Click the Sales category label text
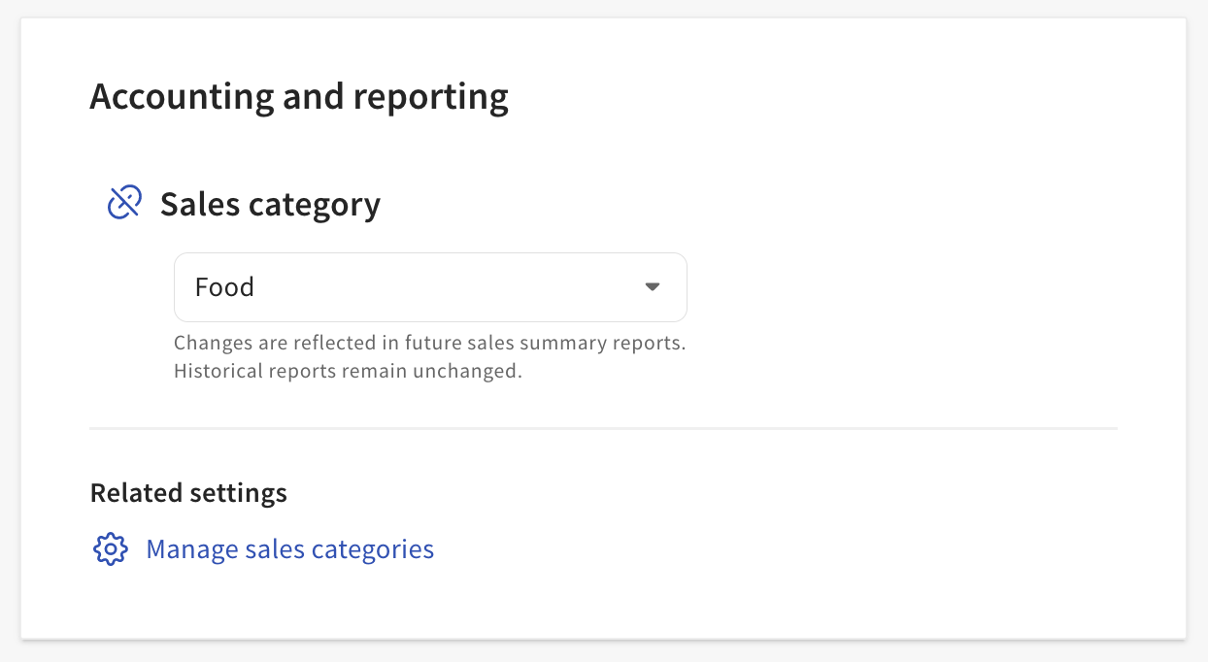The height and width of the screenshot is (662, 1208). click(x=270, y=204)
